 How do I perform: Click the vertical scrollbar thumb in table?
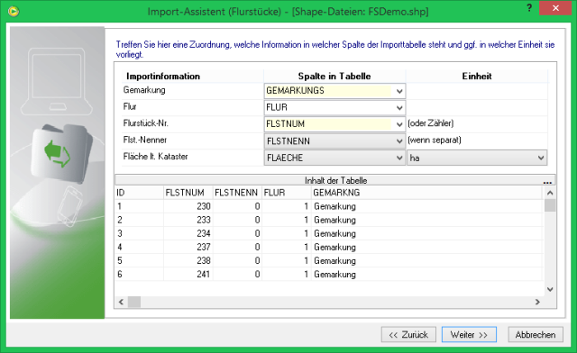pos(550,205)
